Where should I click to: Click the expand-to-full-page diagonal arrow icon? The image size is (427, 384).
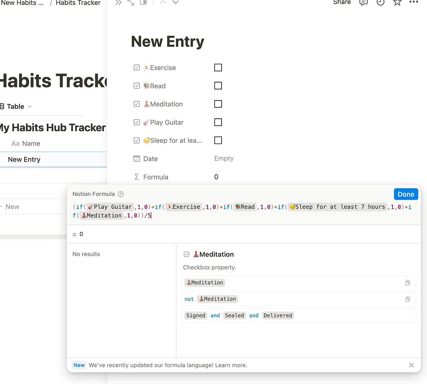(x=131, y=3)
